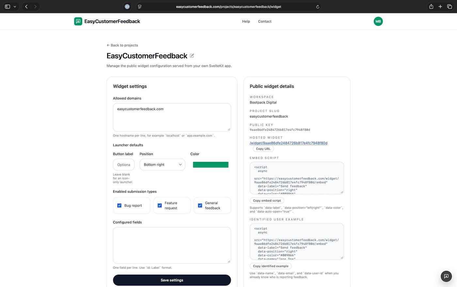Uncheck the Bug report submission type
The height and width of the screenshot is (287, 457).
coord(119,205)
